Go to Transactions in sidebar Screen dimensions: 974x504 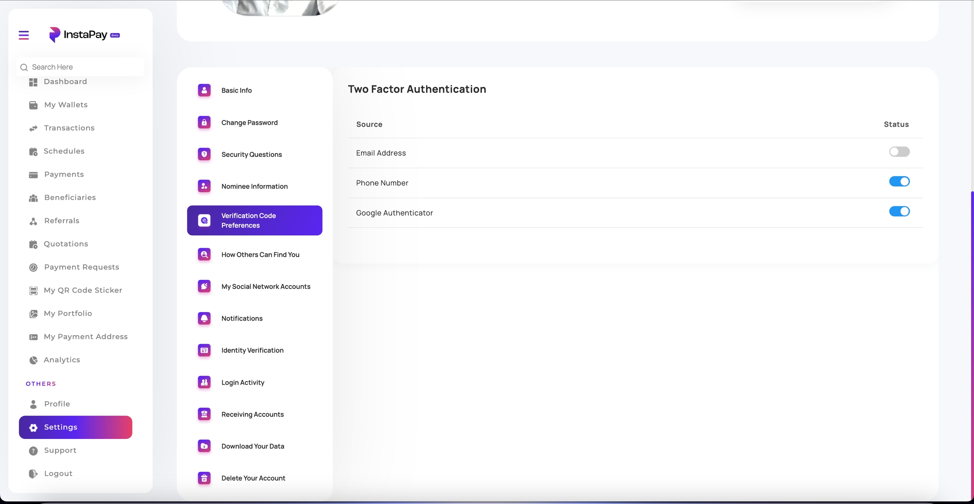(69, 128)
